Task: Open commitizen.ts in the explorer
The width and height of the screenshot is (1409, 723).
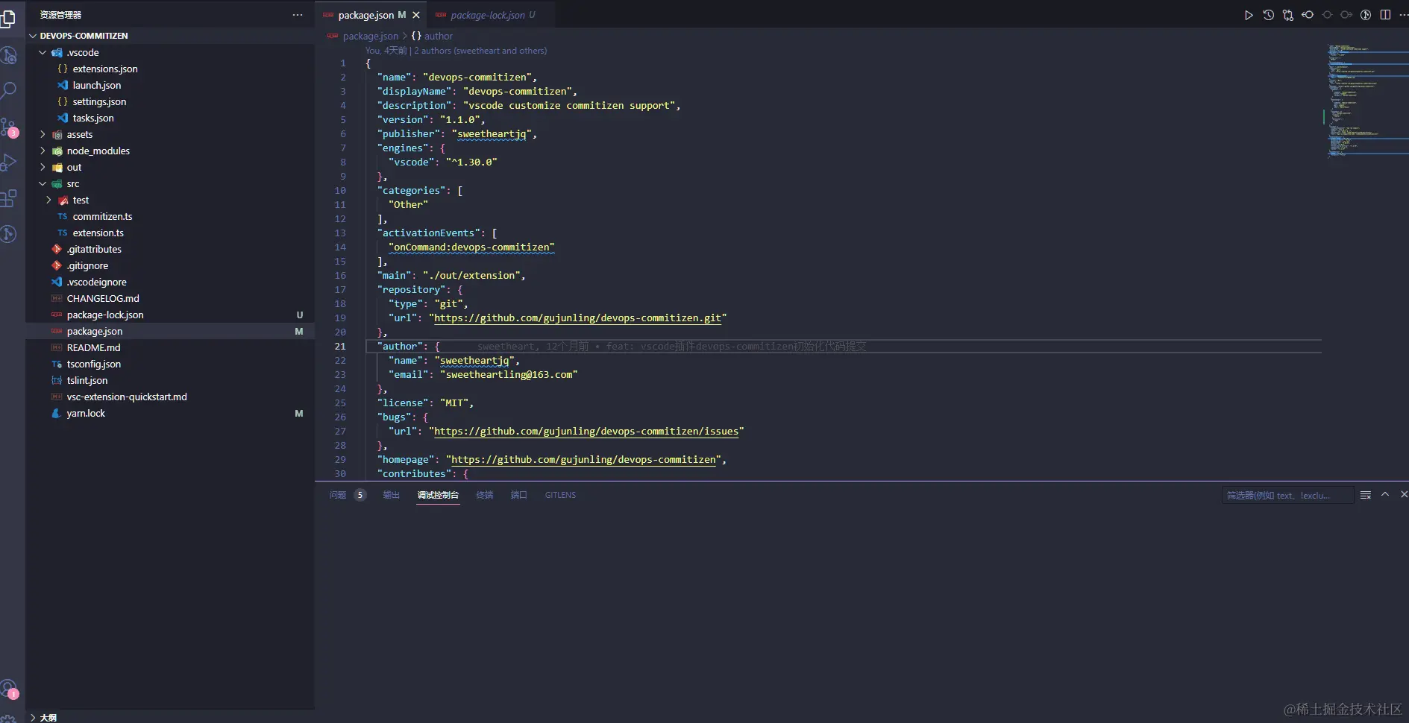Action: [x=170, y=216]
